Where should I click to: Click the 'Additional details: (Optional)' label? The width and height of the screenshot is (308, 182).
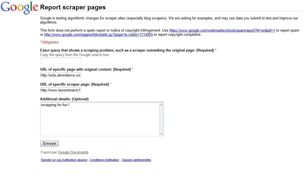click(64, 99)
